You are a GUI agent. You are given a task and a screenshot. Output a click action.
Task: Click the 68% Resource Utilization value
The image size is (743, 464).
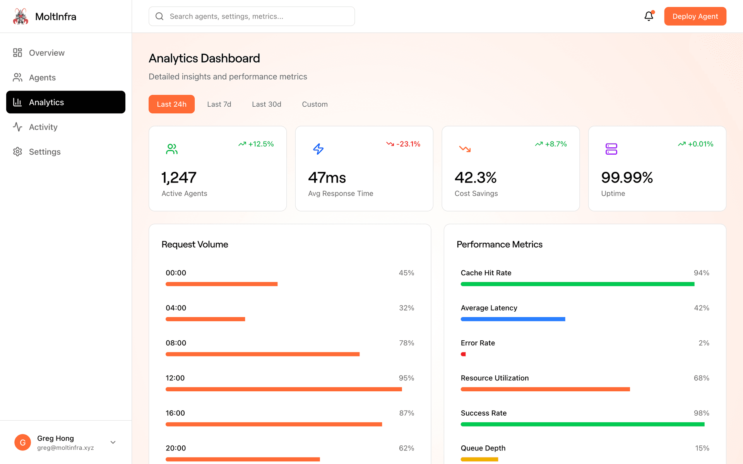[x=701, y=378]
